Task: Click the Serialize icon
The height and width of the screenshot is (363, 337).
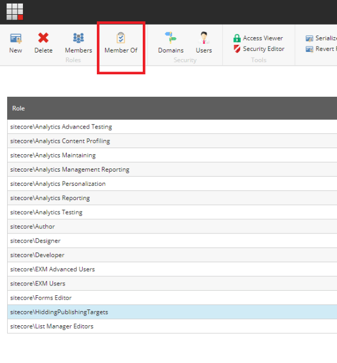Action: point(310,38)
